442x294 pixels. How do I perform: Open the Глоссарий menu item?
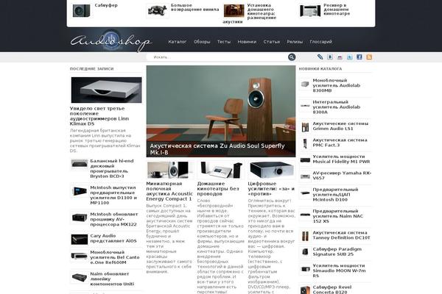point(320,42)
